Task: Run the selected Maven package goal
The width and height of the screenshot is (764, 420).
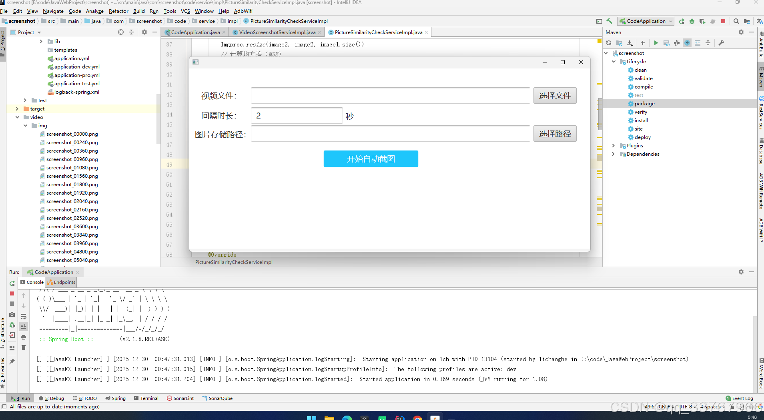Action: 656,43
